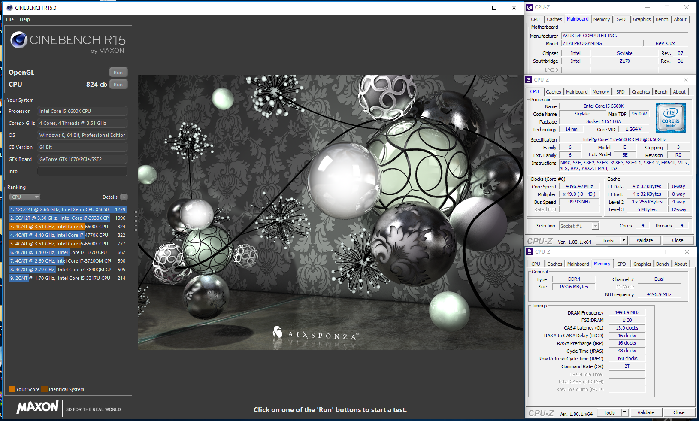The width and height of the screenshot is (699, 421).
Task: Select ranking row i5-3317U 214
Action: pos(68,278)
